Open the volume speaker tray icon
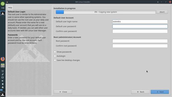The height and width of the screenshot is (97, 172). point(3,81)
